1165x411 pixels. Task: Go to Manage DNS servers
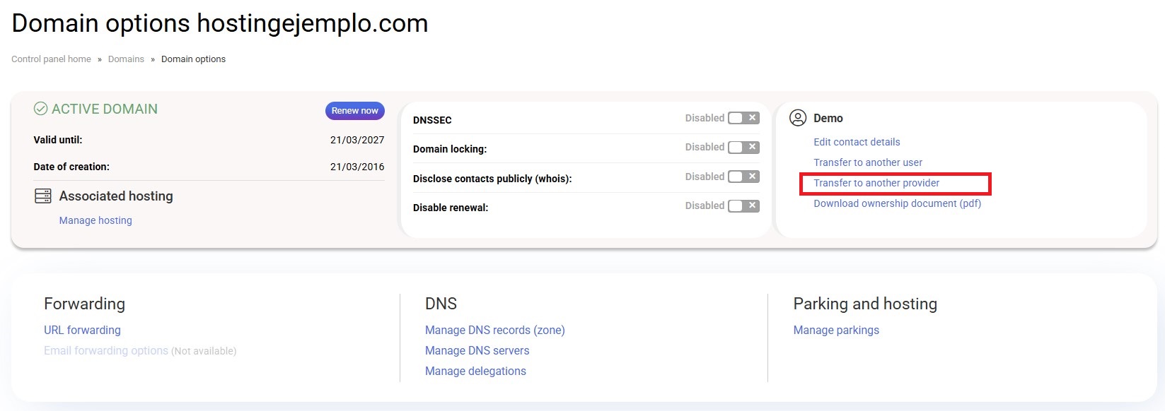(477, 350)
